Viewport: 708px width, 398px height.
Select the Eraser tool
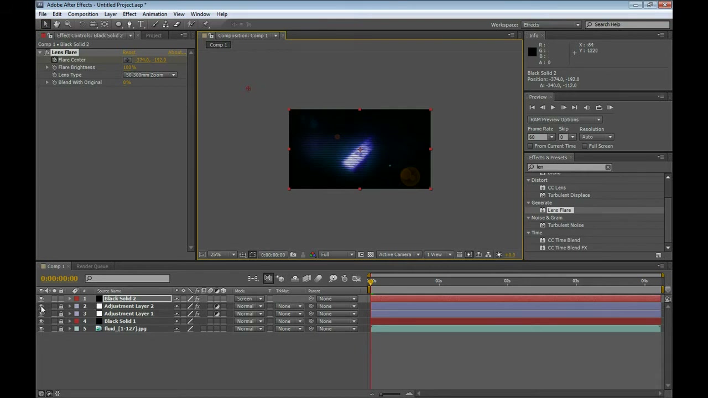click(x=177, y=24)
